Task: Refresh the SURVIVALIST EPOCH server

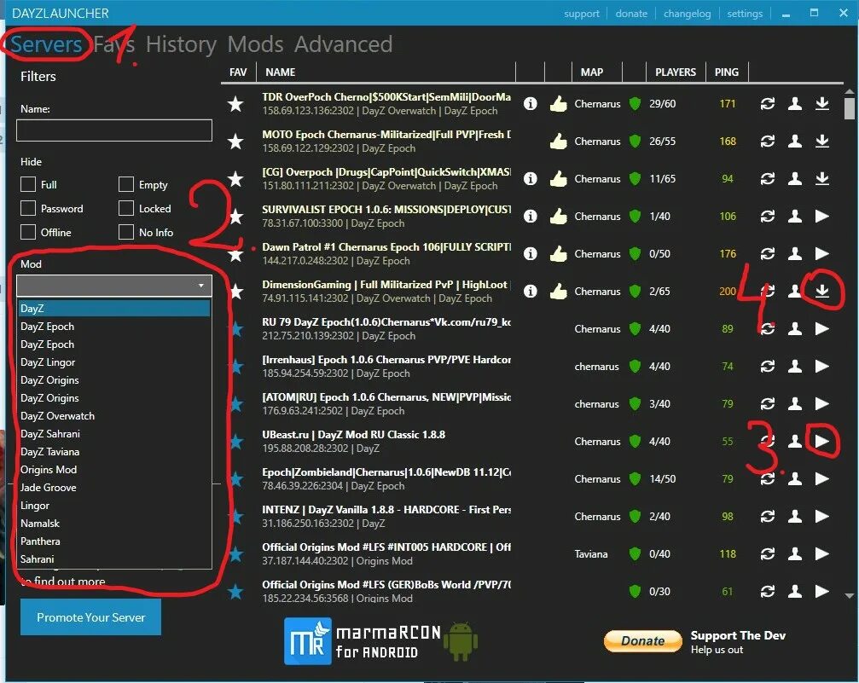Action: click(x=768, y=217)
